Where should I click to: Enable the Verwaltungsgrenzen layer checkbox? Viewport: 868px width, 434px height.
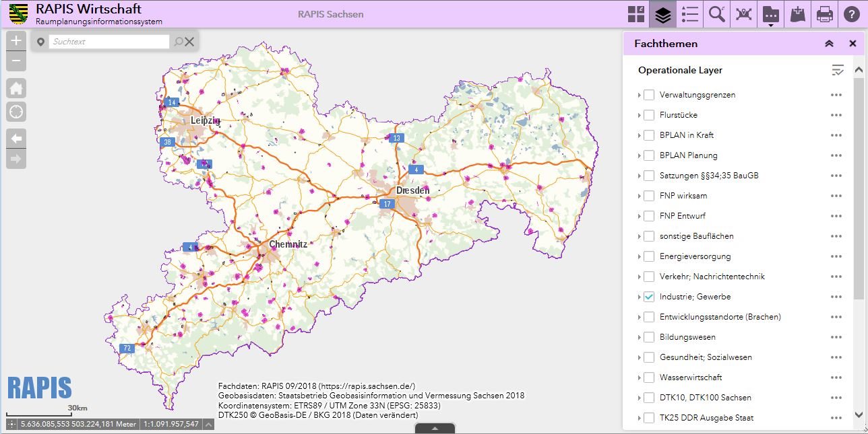tap(649, 95)
